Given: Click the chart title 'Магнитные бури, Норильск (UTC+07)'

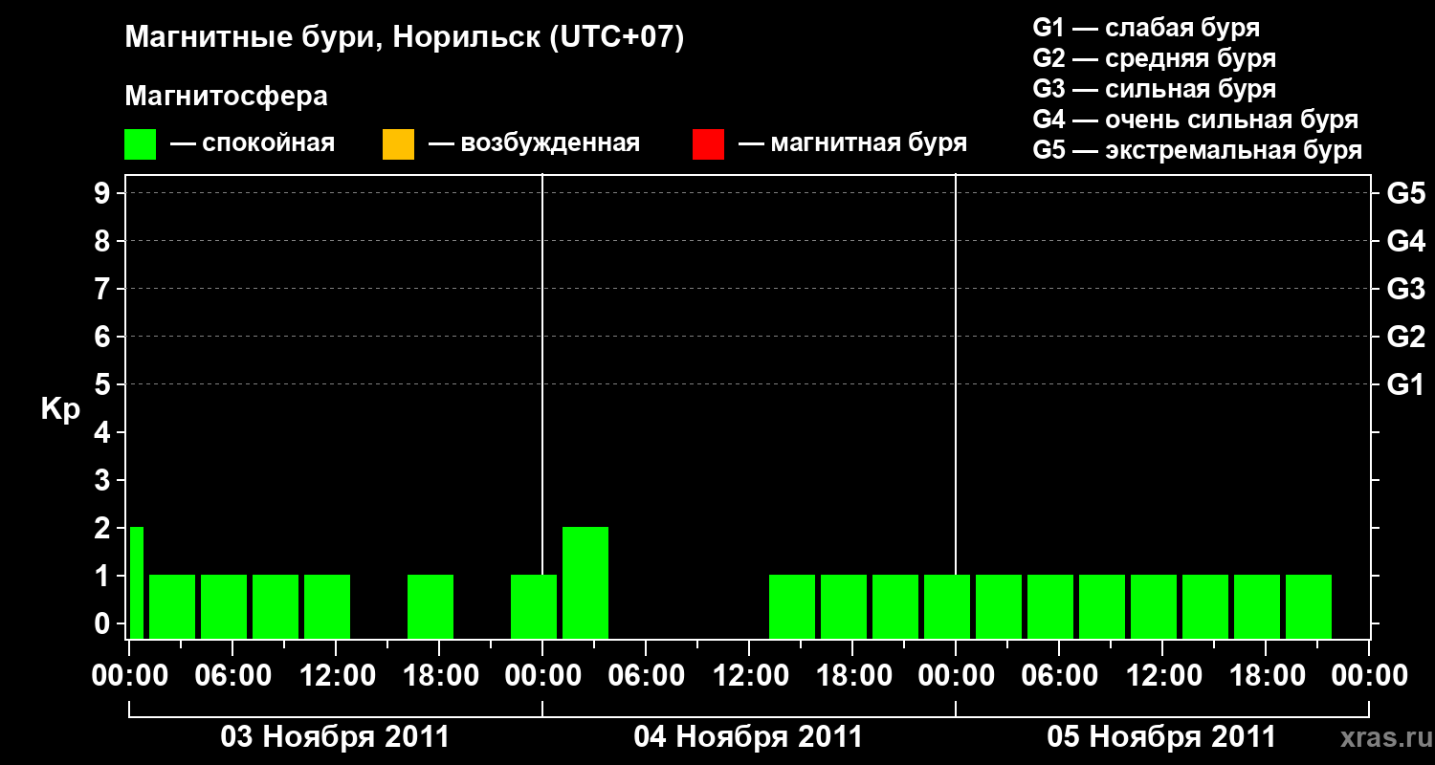Looking at the screenshot, I should (405, 38).
